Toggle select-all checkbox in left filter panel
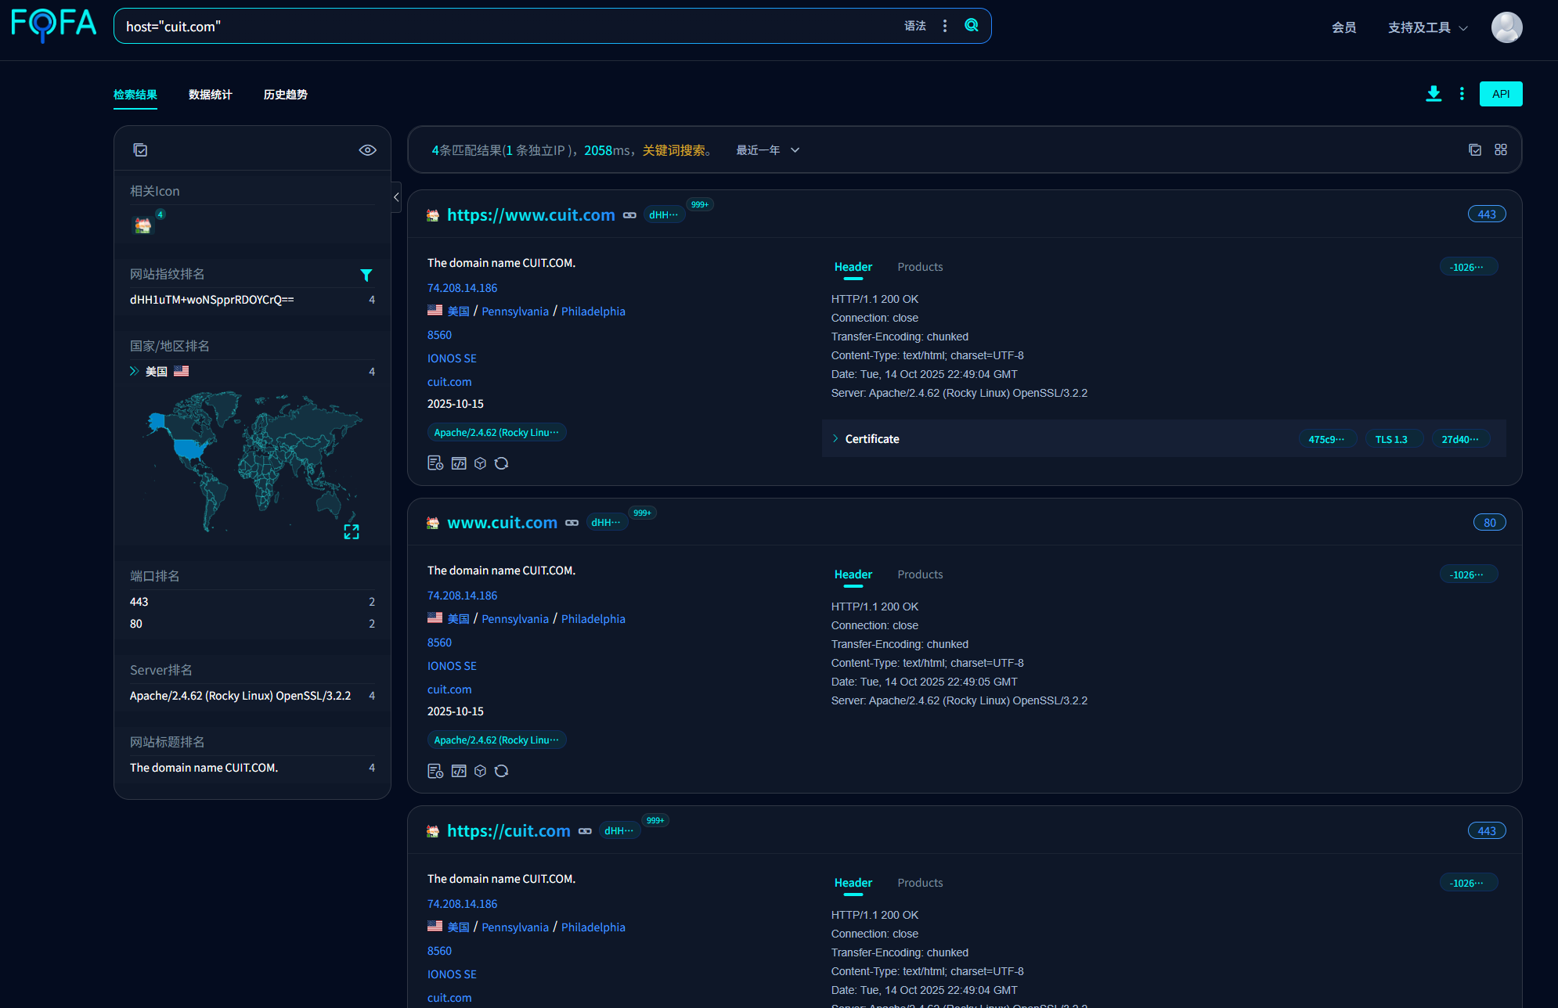This screenshot has height=1008, width=1558. point(140,150)
